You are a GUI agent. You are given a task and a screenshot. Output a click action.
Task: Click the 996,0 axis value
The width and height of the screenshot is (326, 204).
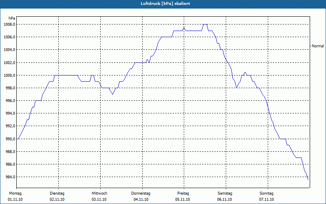(x=10, y=101)
